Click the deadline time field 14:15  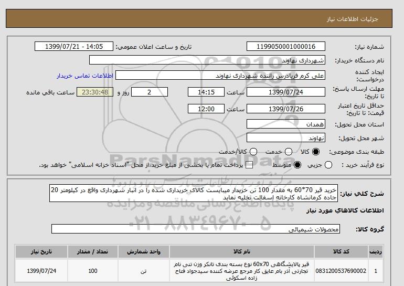206,92
